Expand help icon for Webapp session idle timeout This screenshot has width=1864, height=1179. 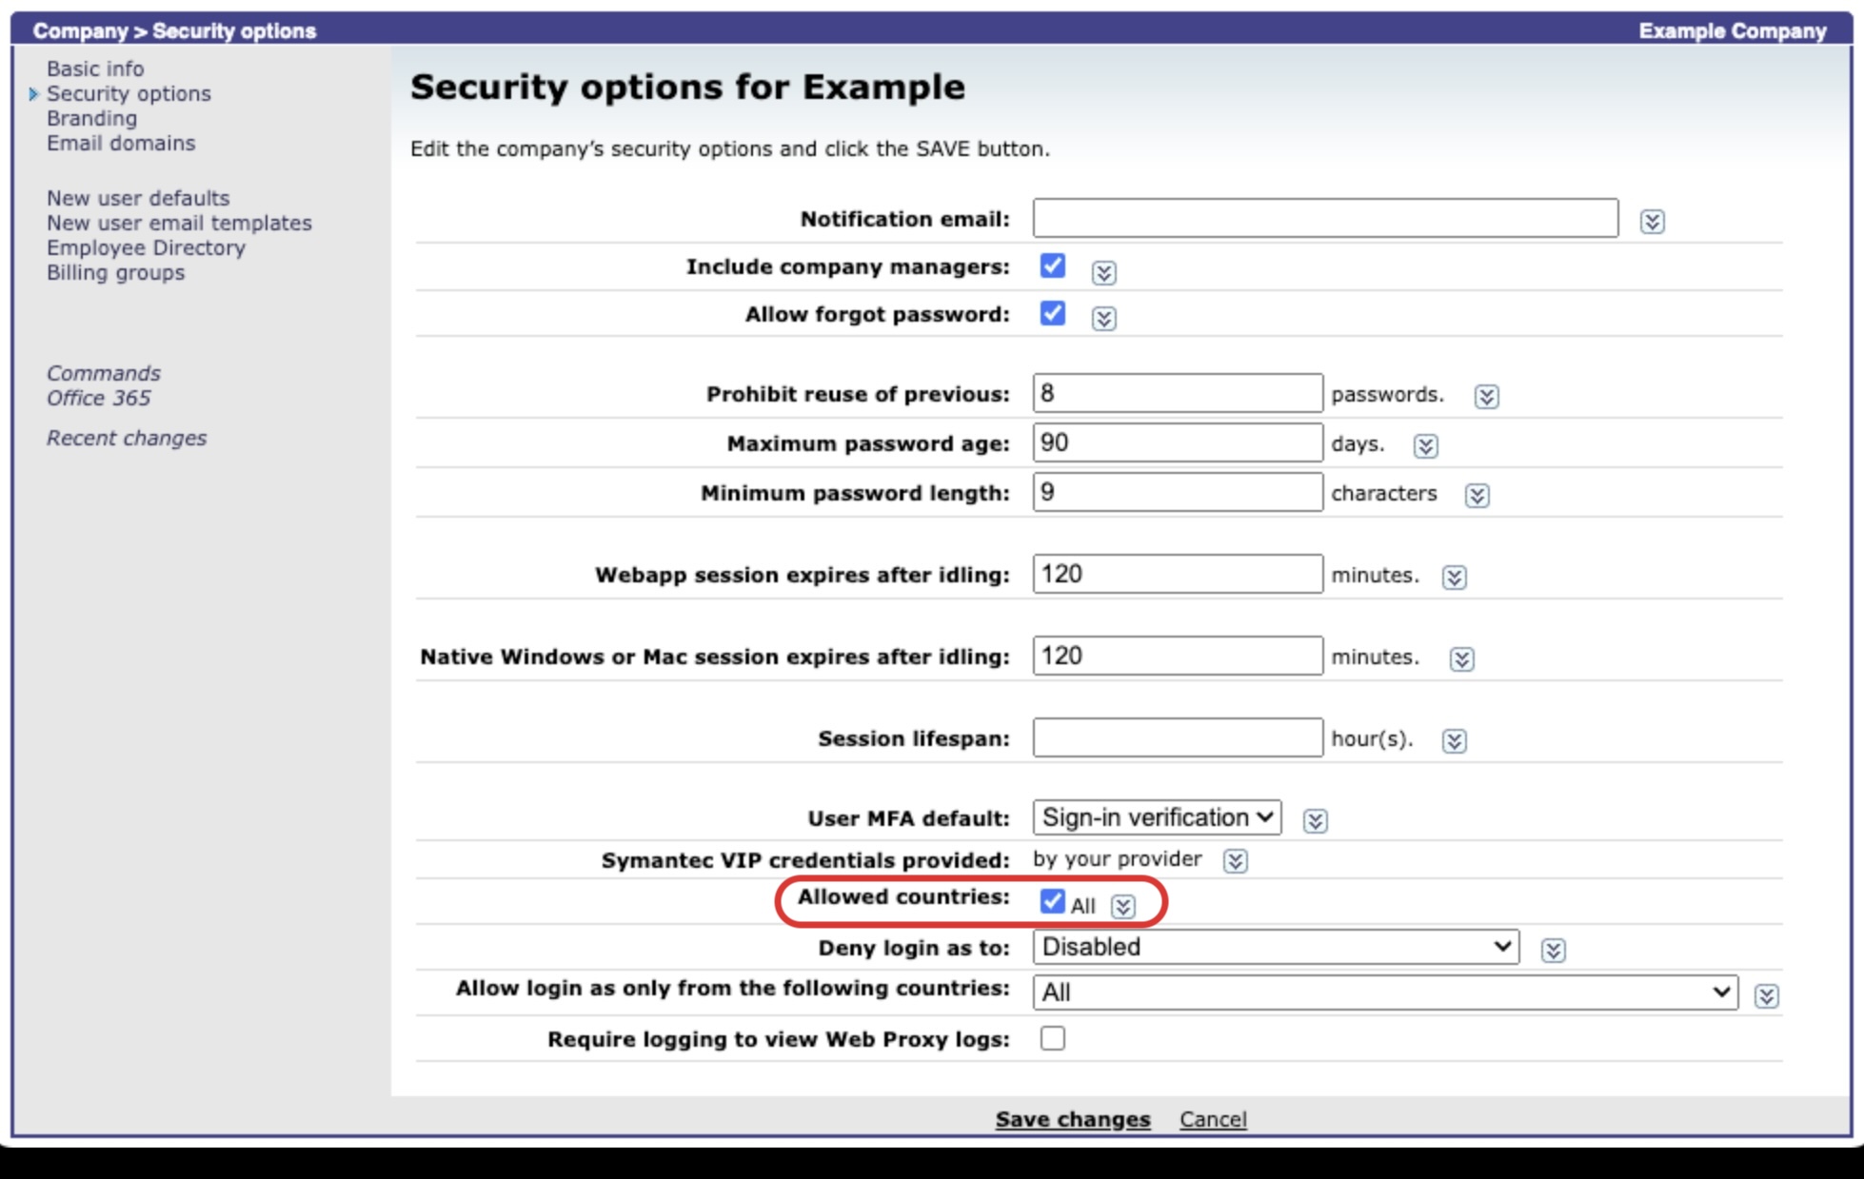tap(1454, 577)
